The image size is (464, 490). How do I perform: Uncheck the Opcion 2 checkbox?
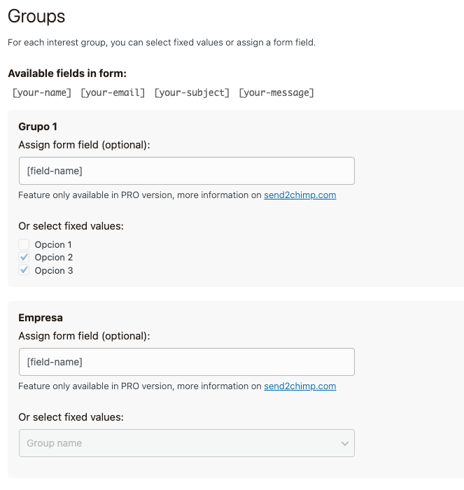pos(24,258)
